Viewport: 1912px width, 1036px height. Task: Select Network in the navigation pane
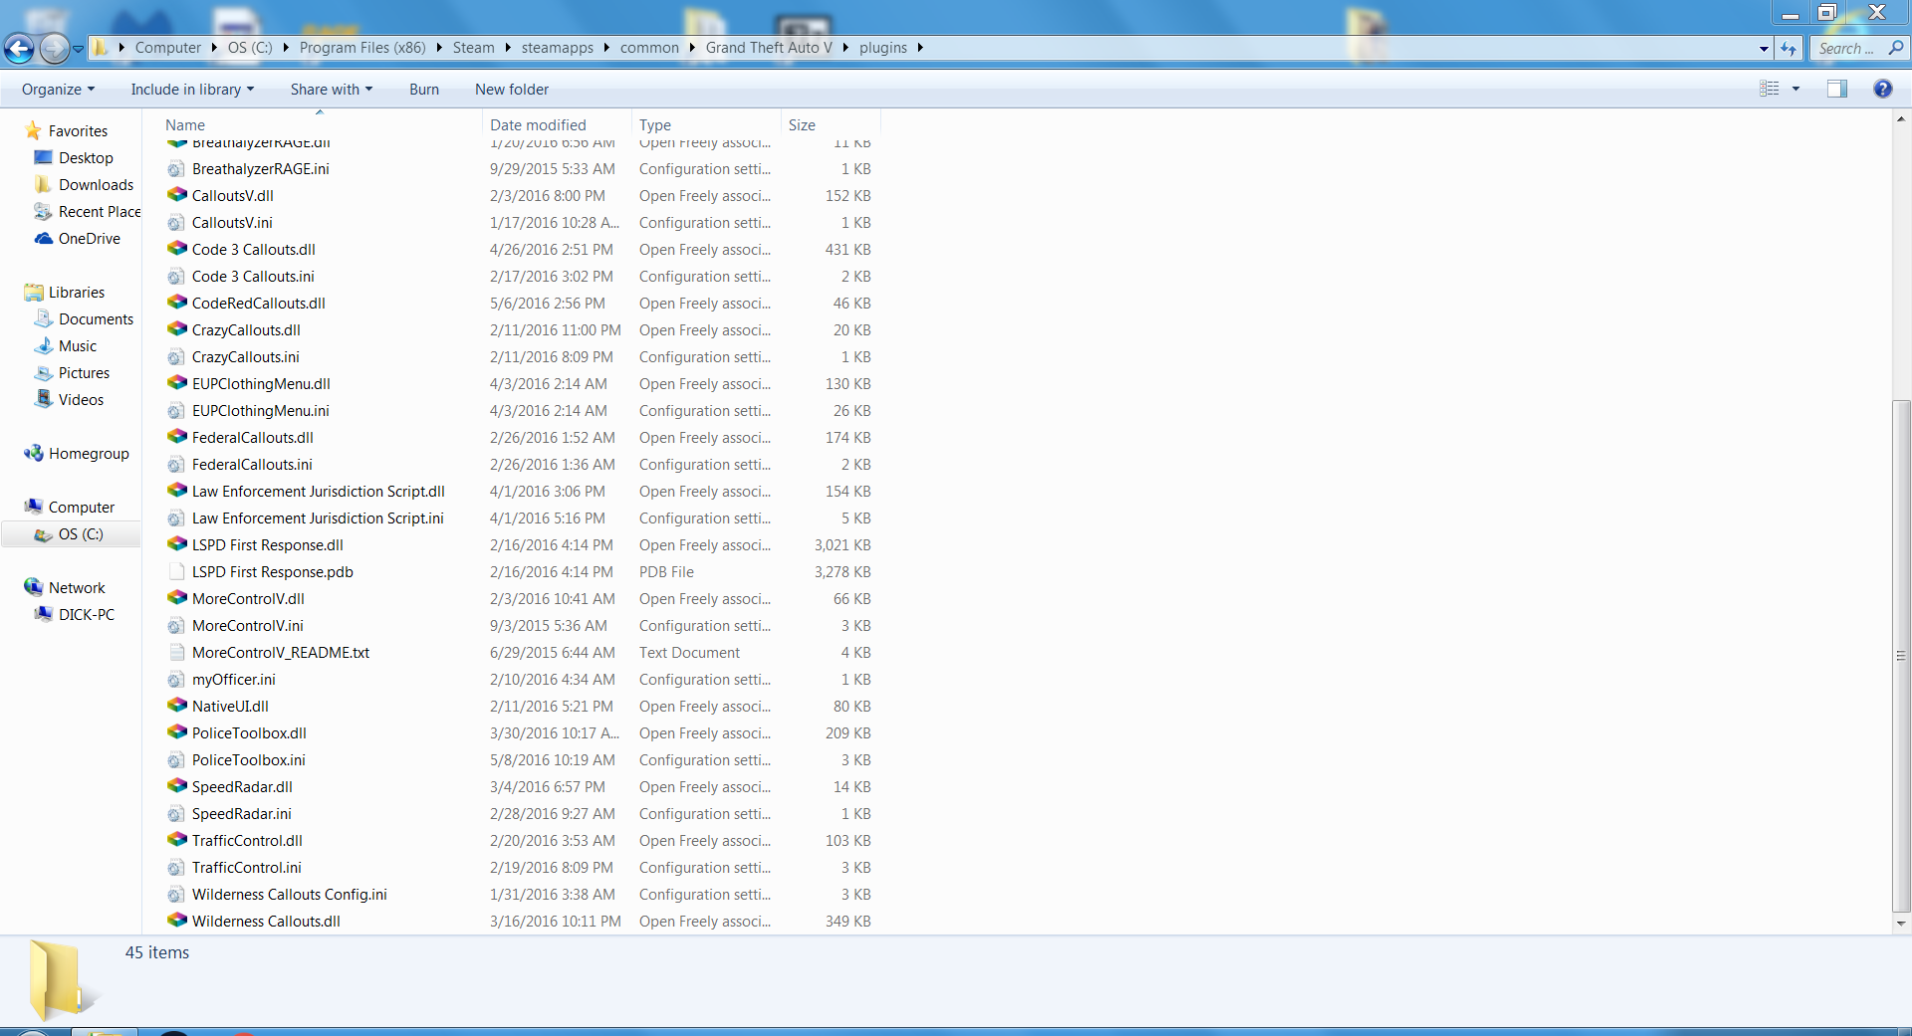pos(77,588)
